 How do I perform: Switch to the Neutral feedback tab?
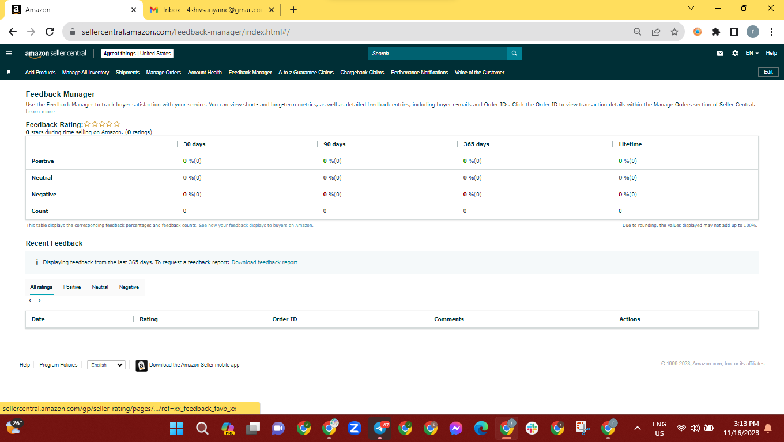point(100,287)
